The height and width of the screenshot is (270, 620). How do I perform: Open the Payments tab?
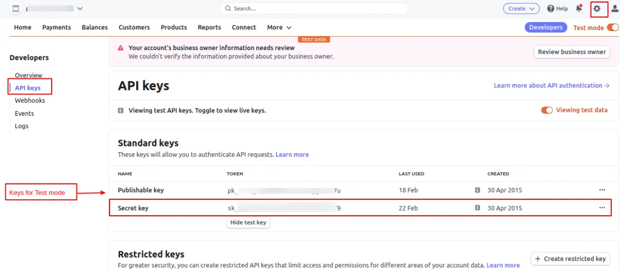tap(57, 27)
